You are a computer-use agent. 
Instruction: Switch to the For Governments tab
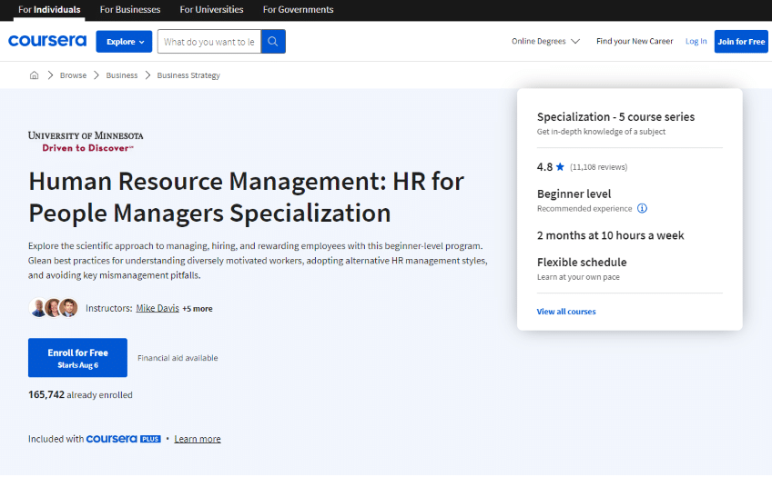298,9
